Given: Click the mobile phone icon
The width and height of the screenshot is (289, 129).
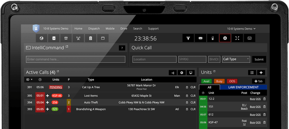Looking at the screenshot, I should click(213, 38).
